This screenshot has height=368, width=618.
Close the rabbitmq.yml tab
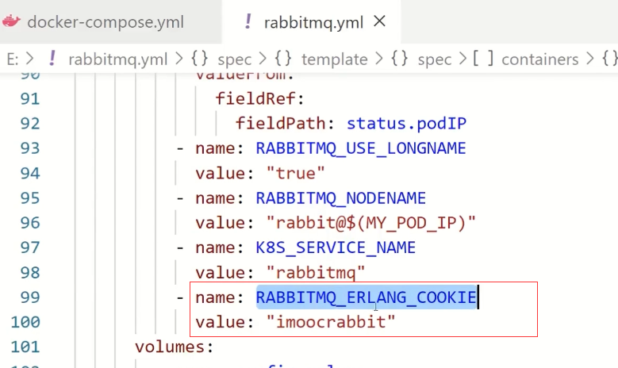pos(379,21)
